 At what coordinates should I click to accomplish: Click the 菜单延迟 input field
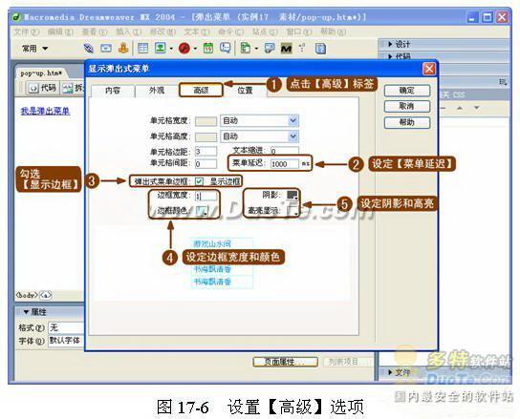(285, 163)
